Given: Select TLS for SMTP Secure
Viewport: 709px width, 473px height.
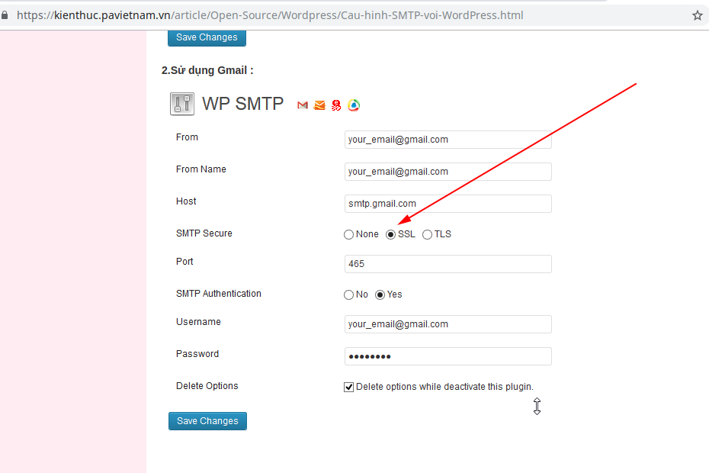Looking at the screenshot, I should (427, 234).
